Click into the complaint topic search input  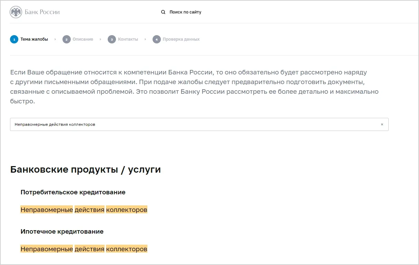[x=199, y=124]
